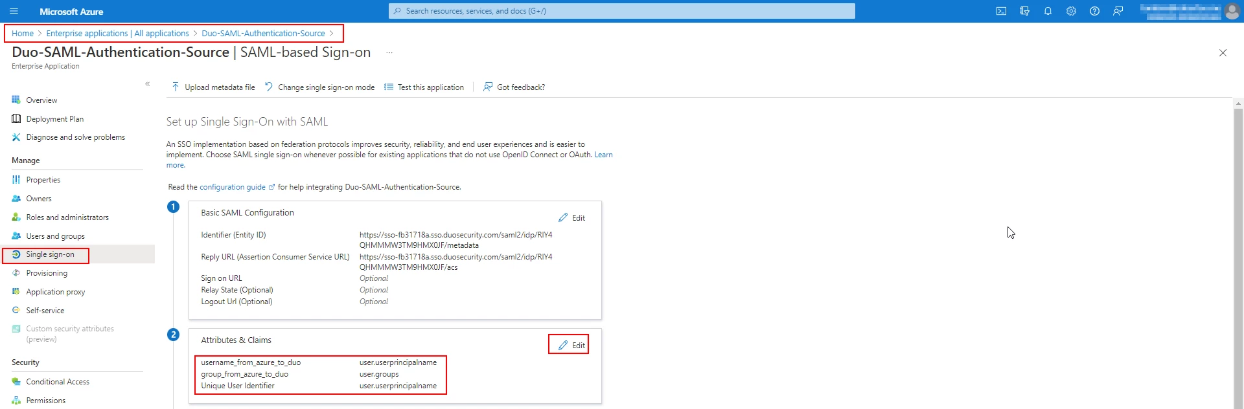1244x409 pixels.
Task: Close the SAML-based Sign-on blade
Action: 1223,52
